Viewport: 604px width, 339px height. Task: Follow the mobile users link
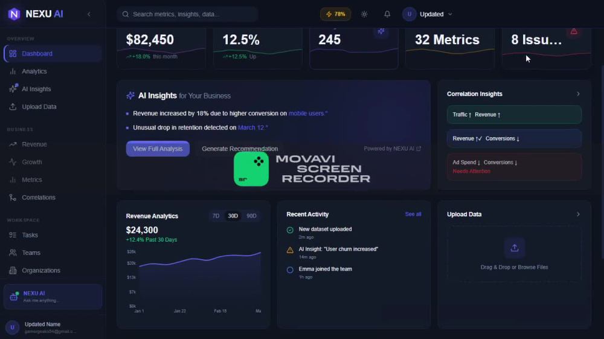(x=308, y=114)
